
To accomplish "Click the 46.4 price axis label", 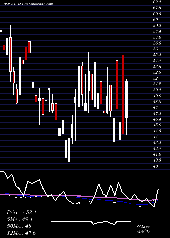I will (x=157, y=119).
